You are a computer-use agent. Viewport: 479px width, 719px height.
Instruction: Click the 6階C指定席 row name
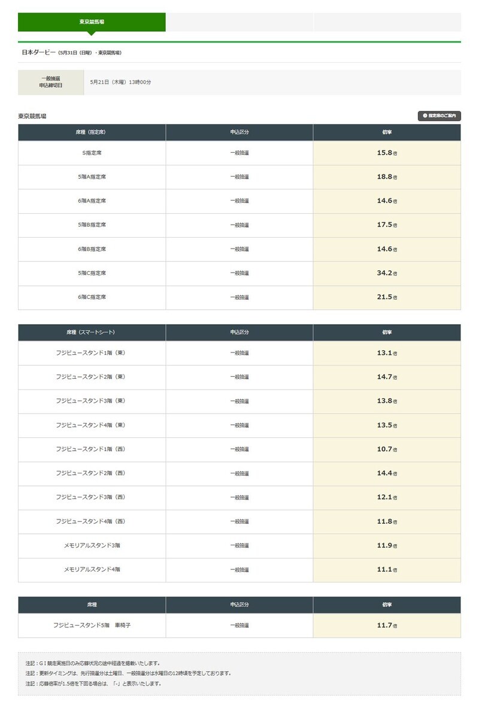(x=92, y=297)
